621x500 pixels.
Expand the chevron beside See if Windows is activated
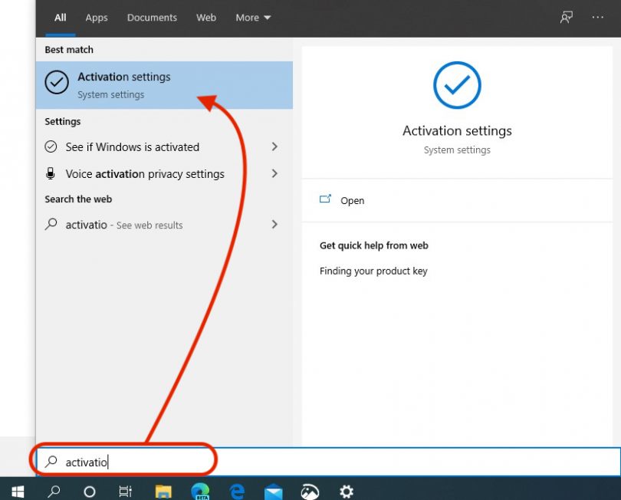point(274,146)
